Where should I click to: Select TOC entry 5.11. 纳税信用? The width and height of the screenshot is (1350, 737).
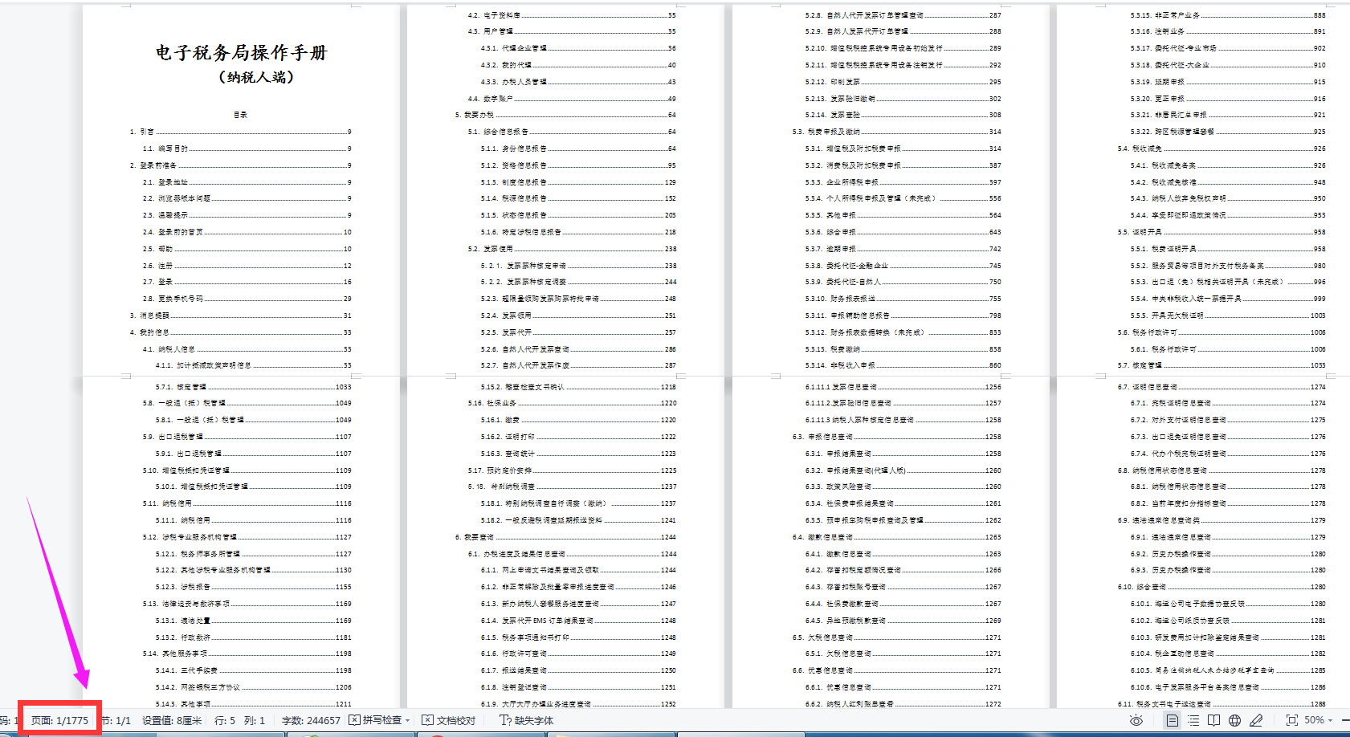click(247, 503)
